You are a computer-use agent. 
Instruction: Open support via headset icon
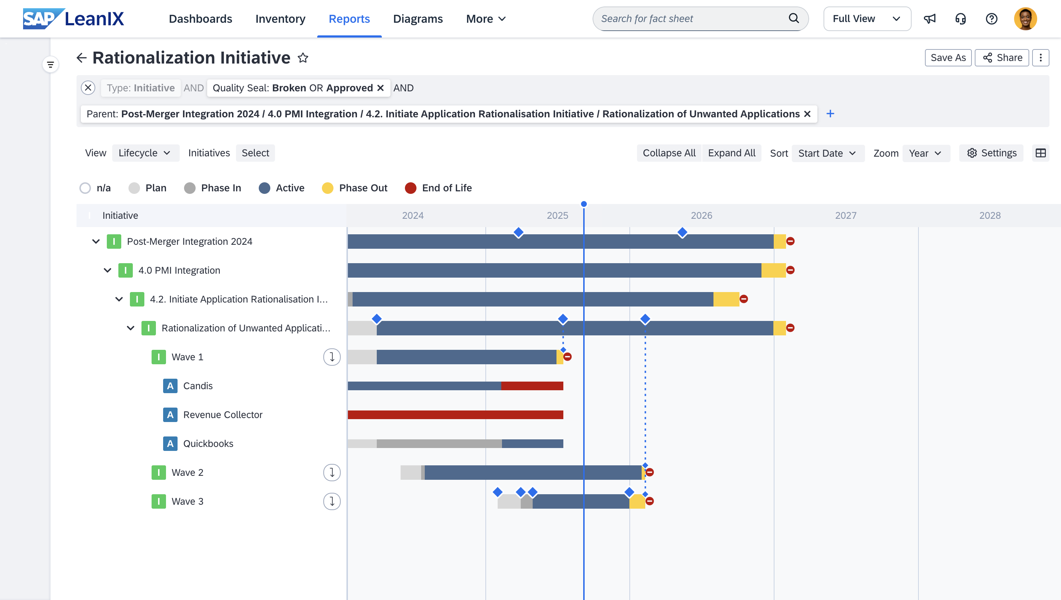point(961,19)
